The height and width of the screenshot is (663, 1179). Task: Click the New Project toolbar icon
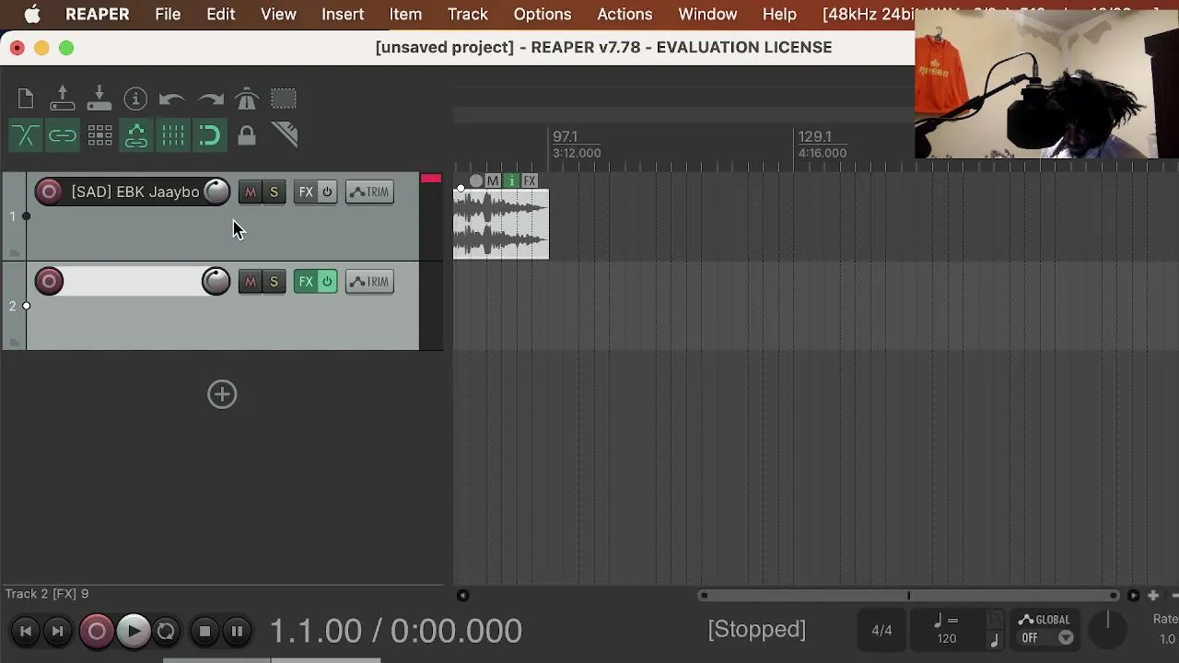[x=26, y=99]
